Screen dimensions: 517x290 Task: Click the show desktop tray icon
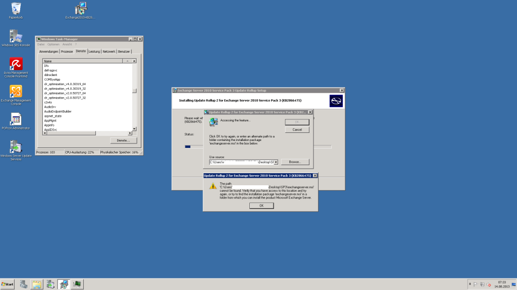coord(514,284)
